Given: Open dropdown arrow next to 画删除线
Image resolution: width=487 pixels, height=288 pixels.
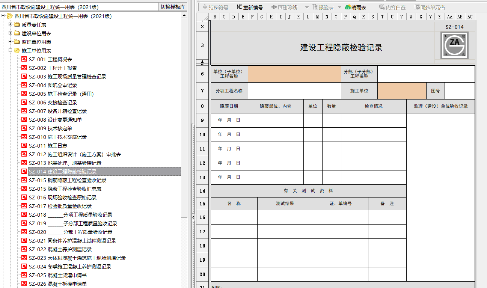Looking at the screenshot, I should 306,7.
